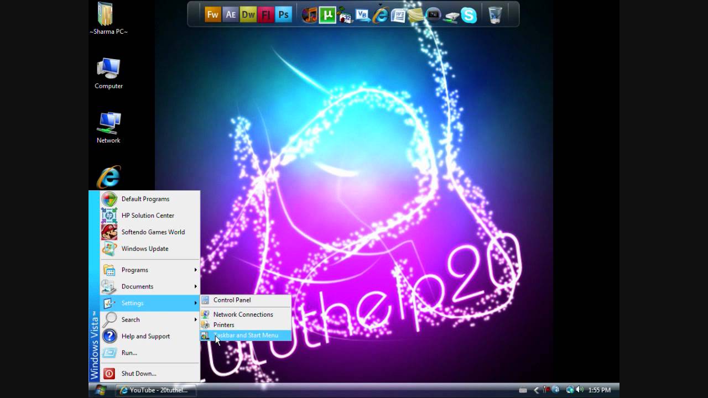Open Printers from Settings submenu
This screenshot has width=708, height=398.
(246, 325)
